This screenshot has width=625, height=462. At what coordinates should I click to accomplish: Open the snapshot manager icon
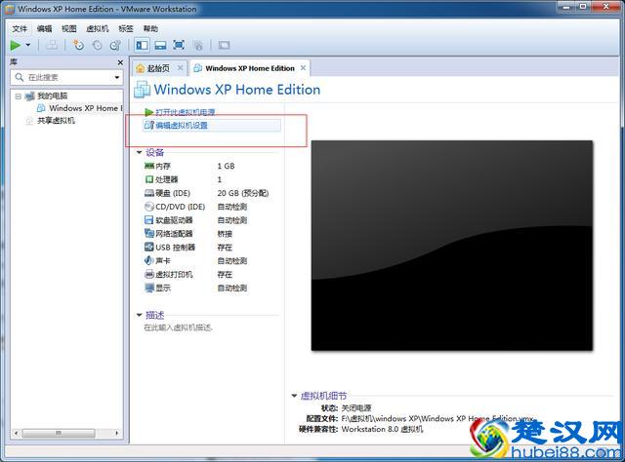pyautogui.click(x=115, y=46)
